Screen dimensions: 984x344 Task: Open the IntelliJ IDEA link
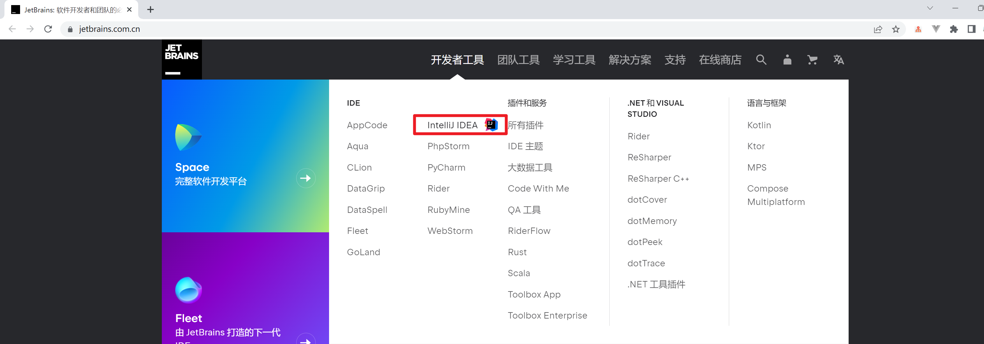pos(452,125)
